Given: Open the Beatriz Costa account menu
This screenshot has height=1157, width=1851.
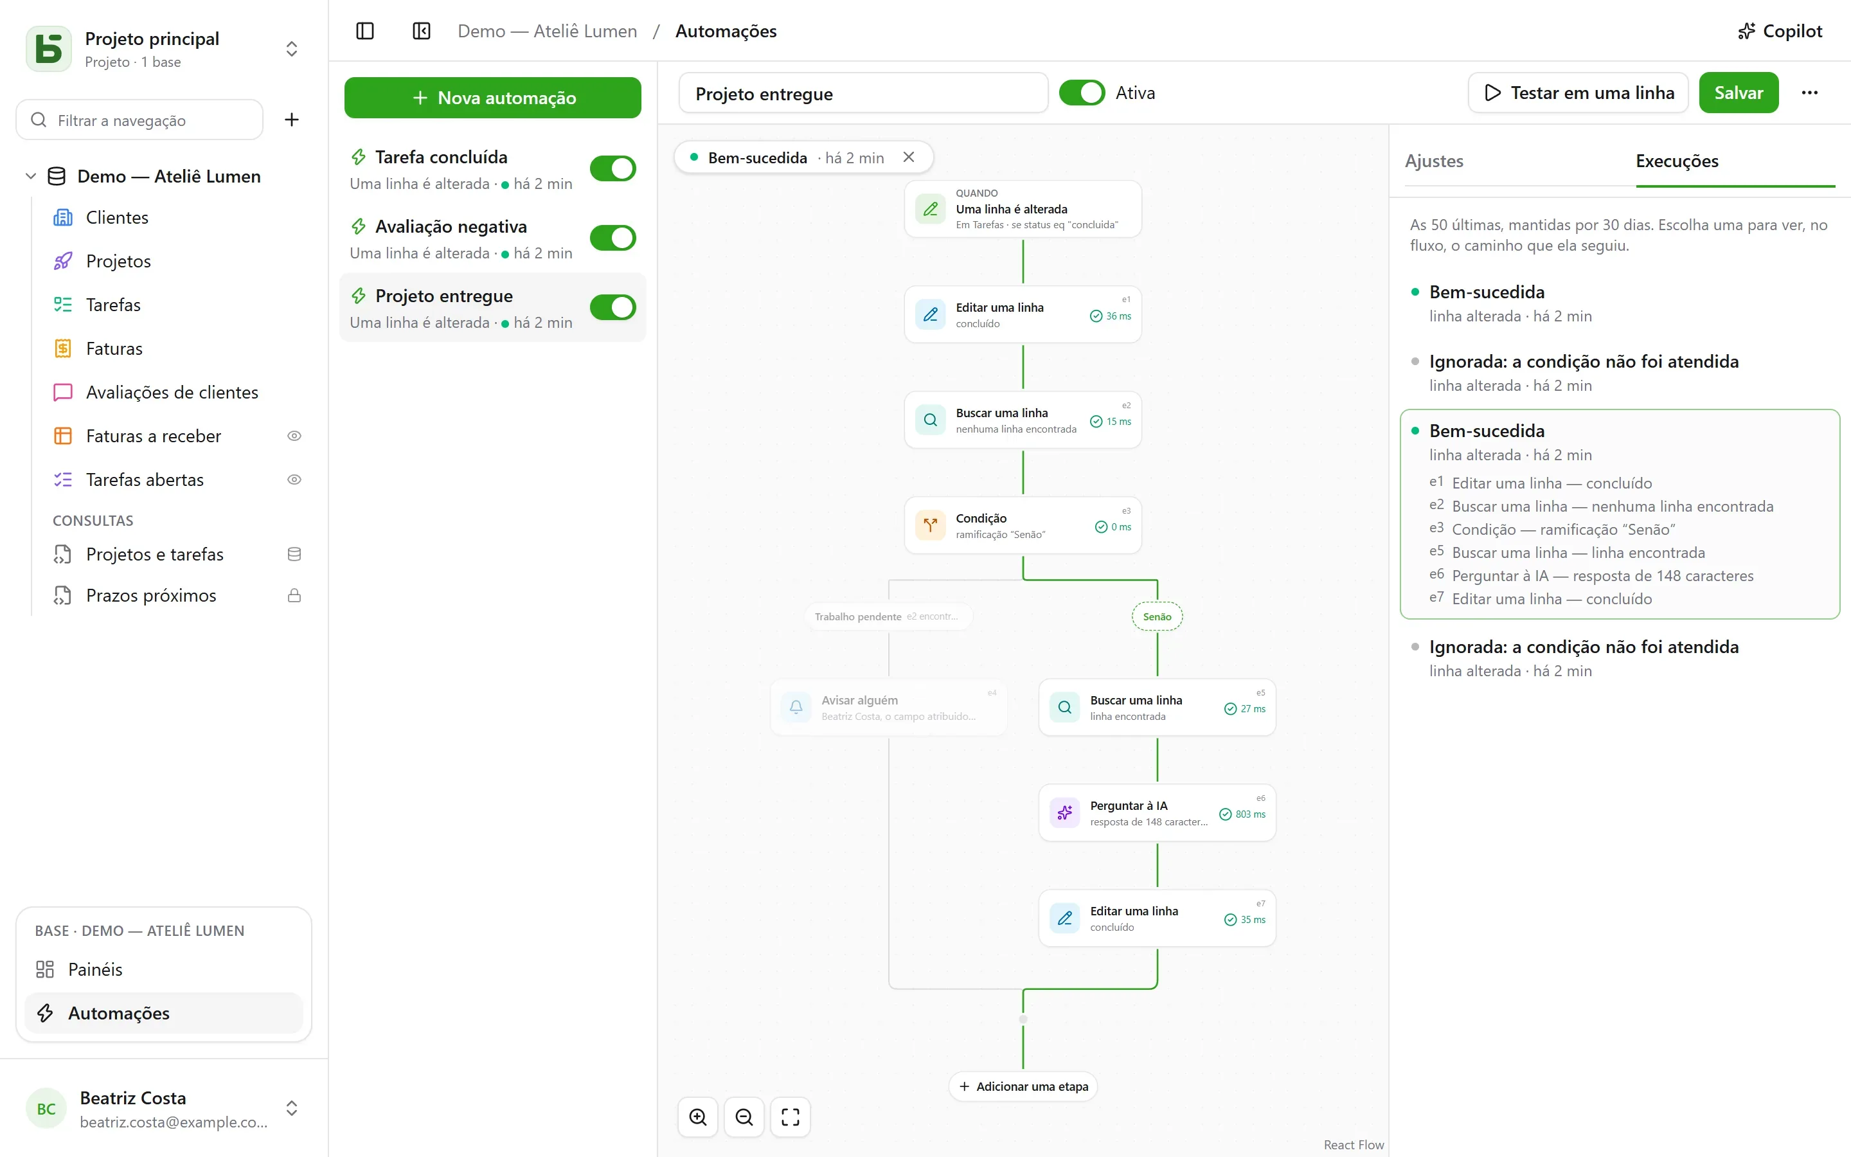Looking at the screenshot, I should click(164, 1108).
